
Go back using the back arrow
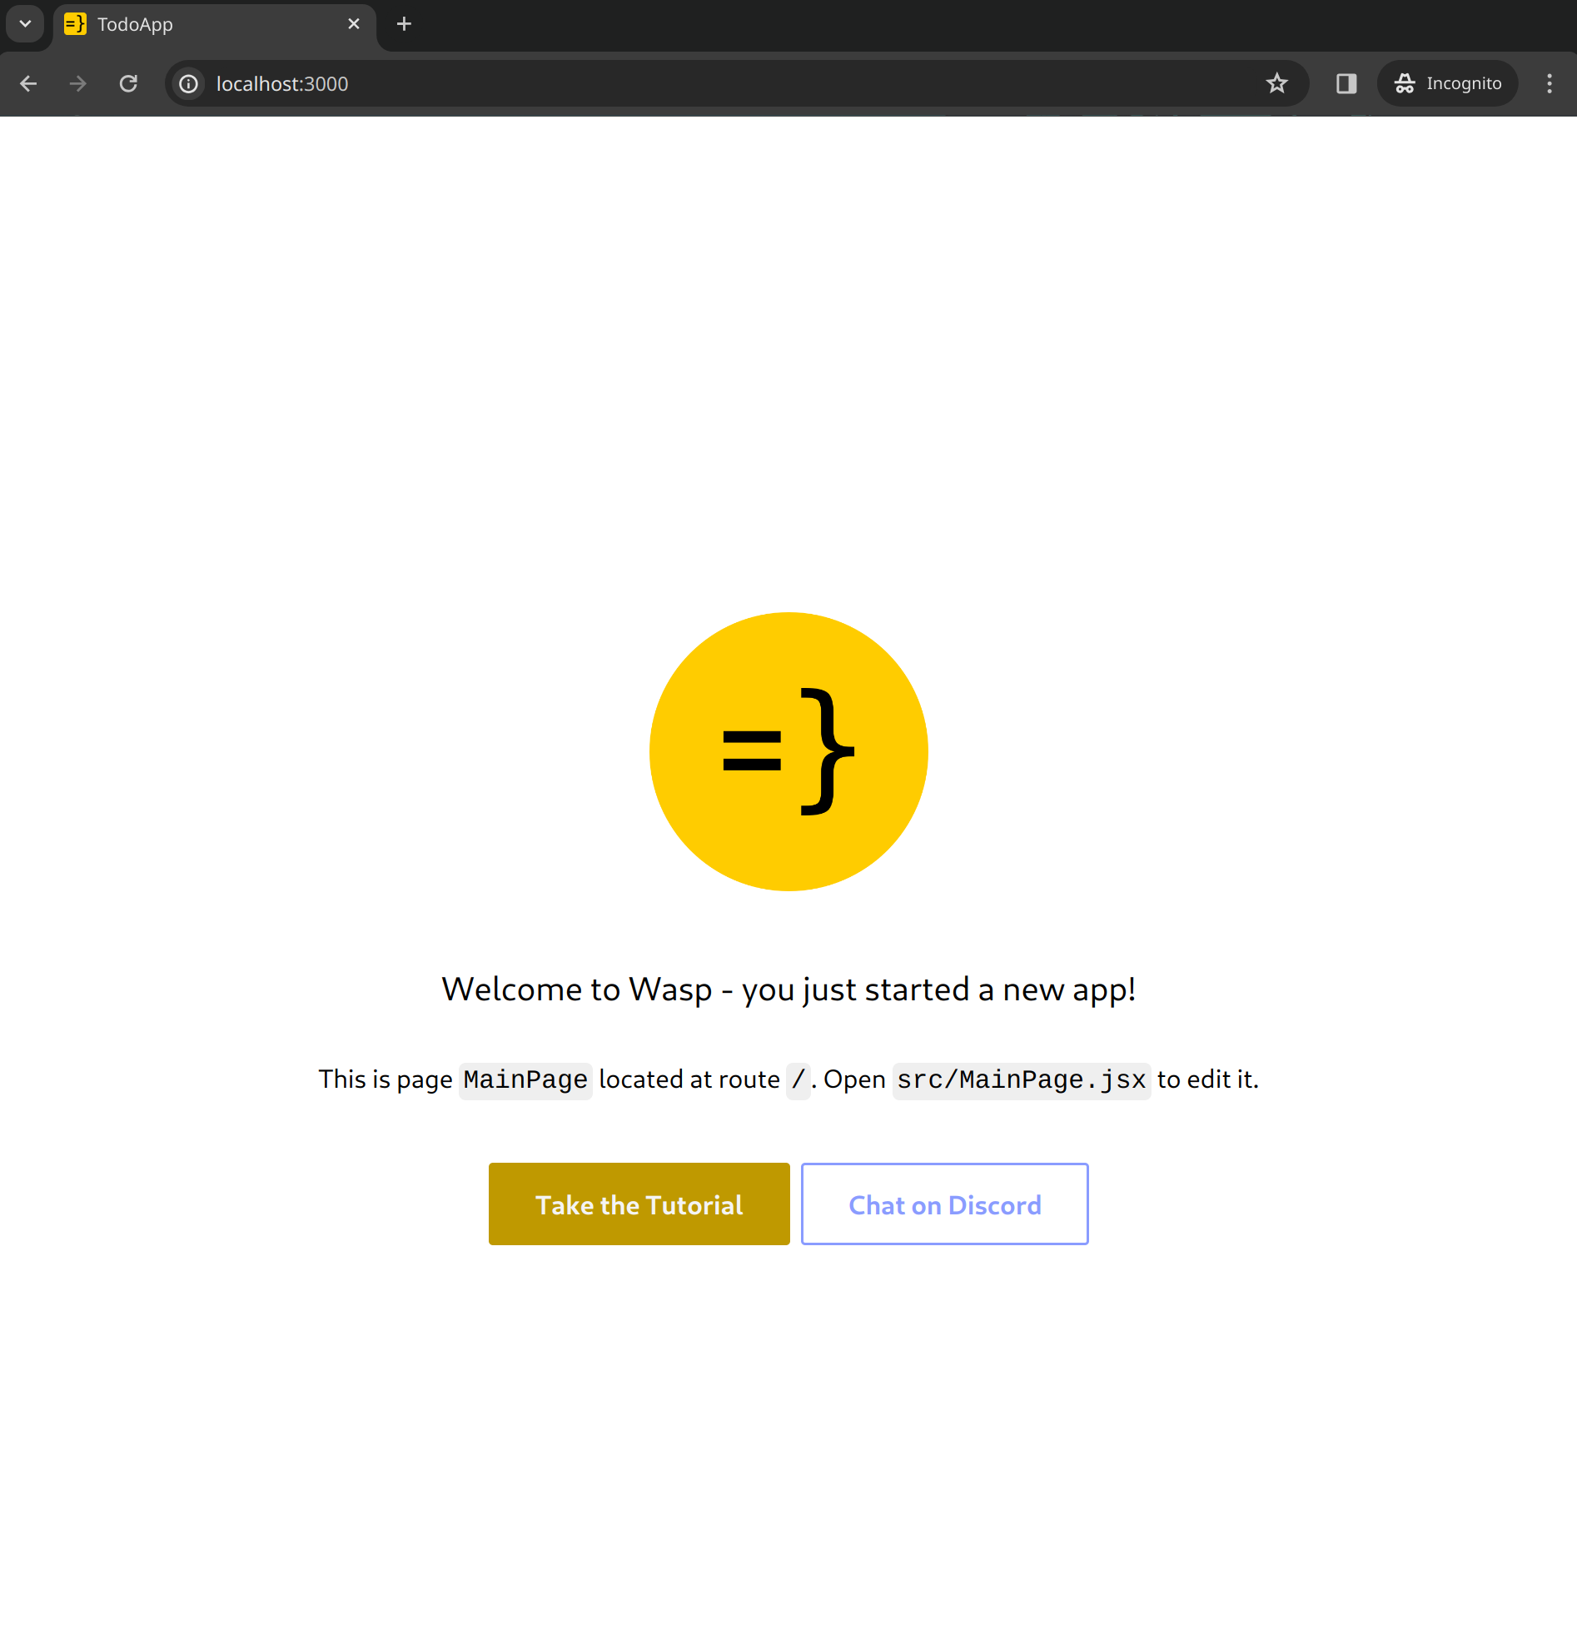coord(28,83)
